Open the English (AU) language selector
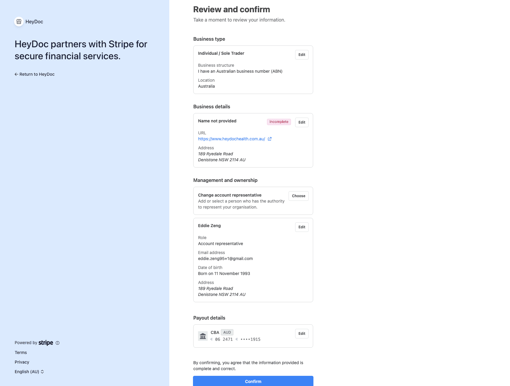The width and height of the screenshot is (510, 386). 29,371
